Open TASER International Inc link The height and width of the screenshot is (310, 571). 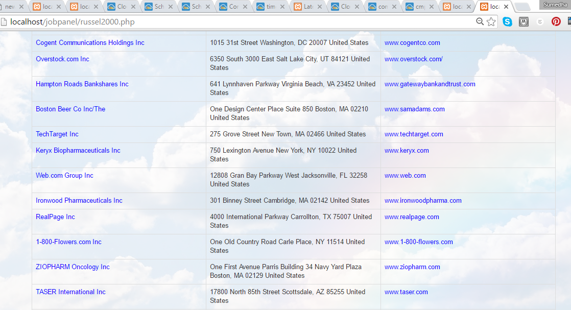(x=70, y=292)
